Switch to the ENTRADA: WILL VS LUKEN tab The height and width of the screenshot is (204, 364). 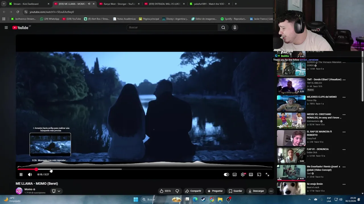tap(164, 4)
